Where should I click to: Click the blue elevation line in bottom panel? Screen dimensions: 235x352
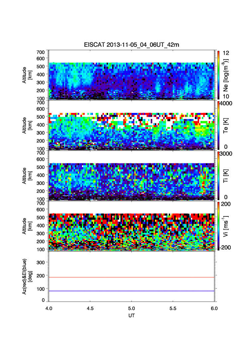click(131, 291)
